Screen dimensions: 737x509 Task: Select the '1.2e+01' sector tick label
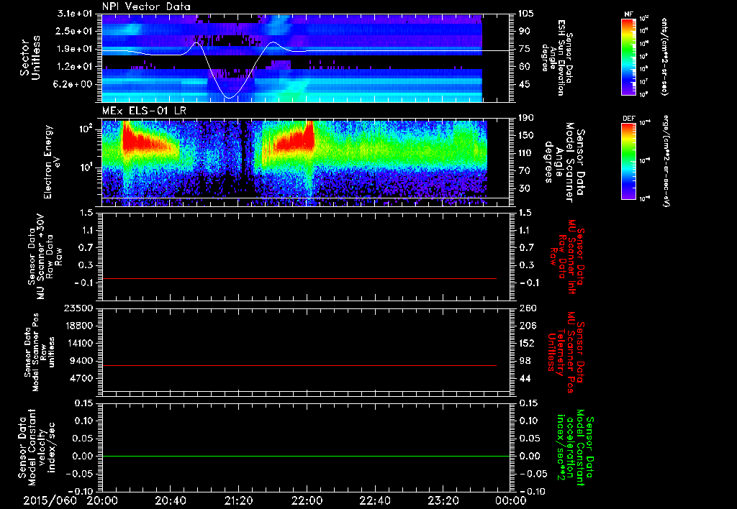74,67
